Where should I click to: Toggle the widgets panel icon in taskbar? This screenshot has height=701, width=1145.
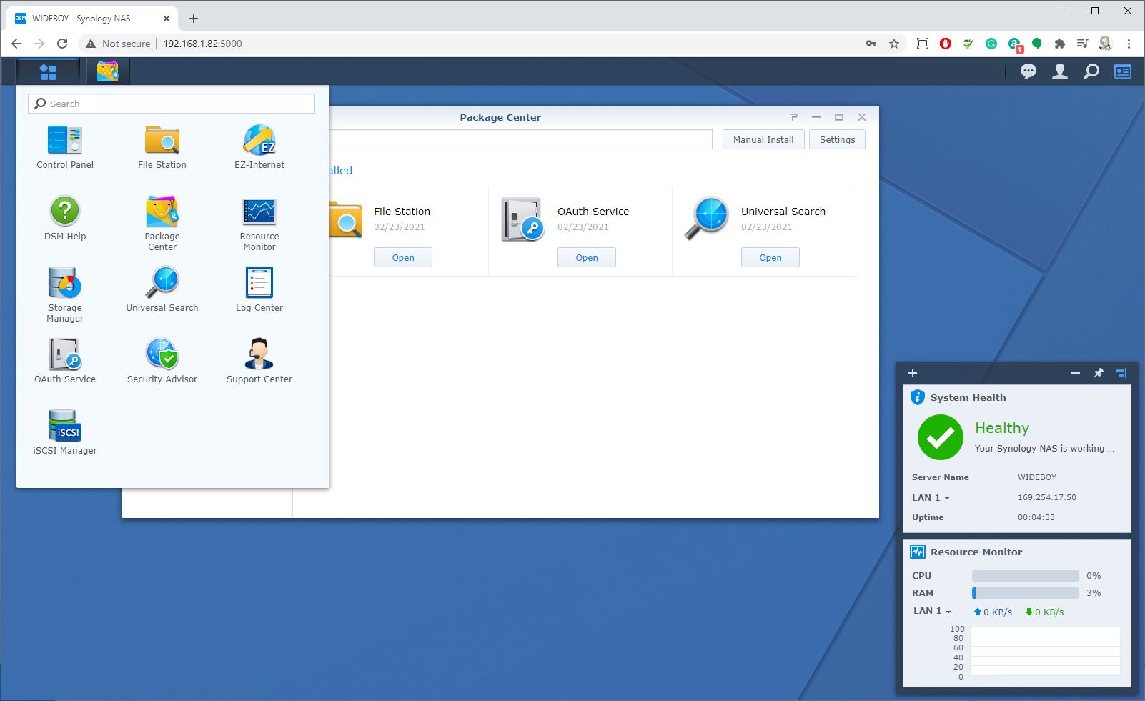point(1123,71)
